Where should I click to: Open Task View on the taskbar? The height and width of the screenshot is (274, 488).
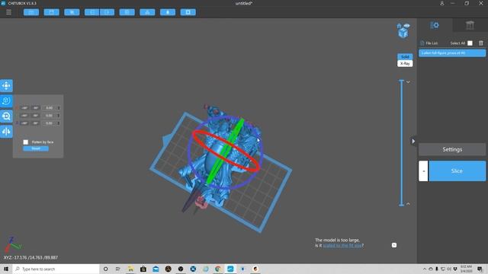pos(117,269)
